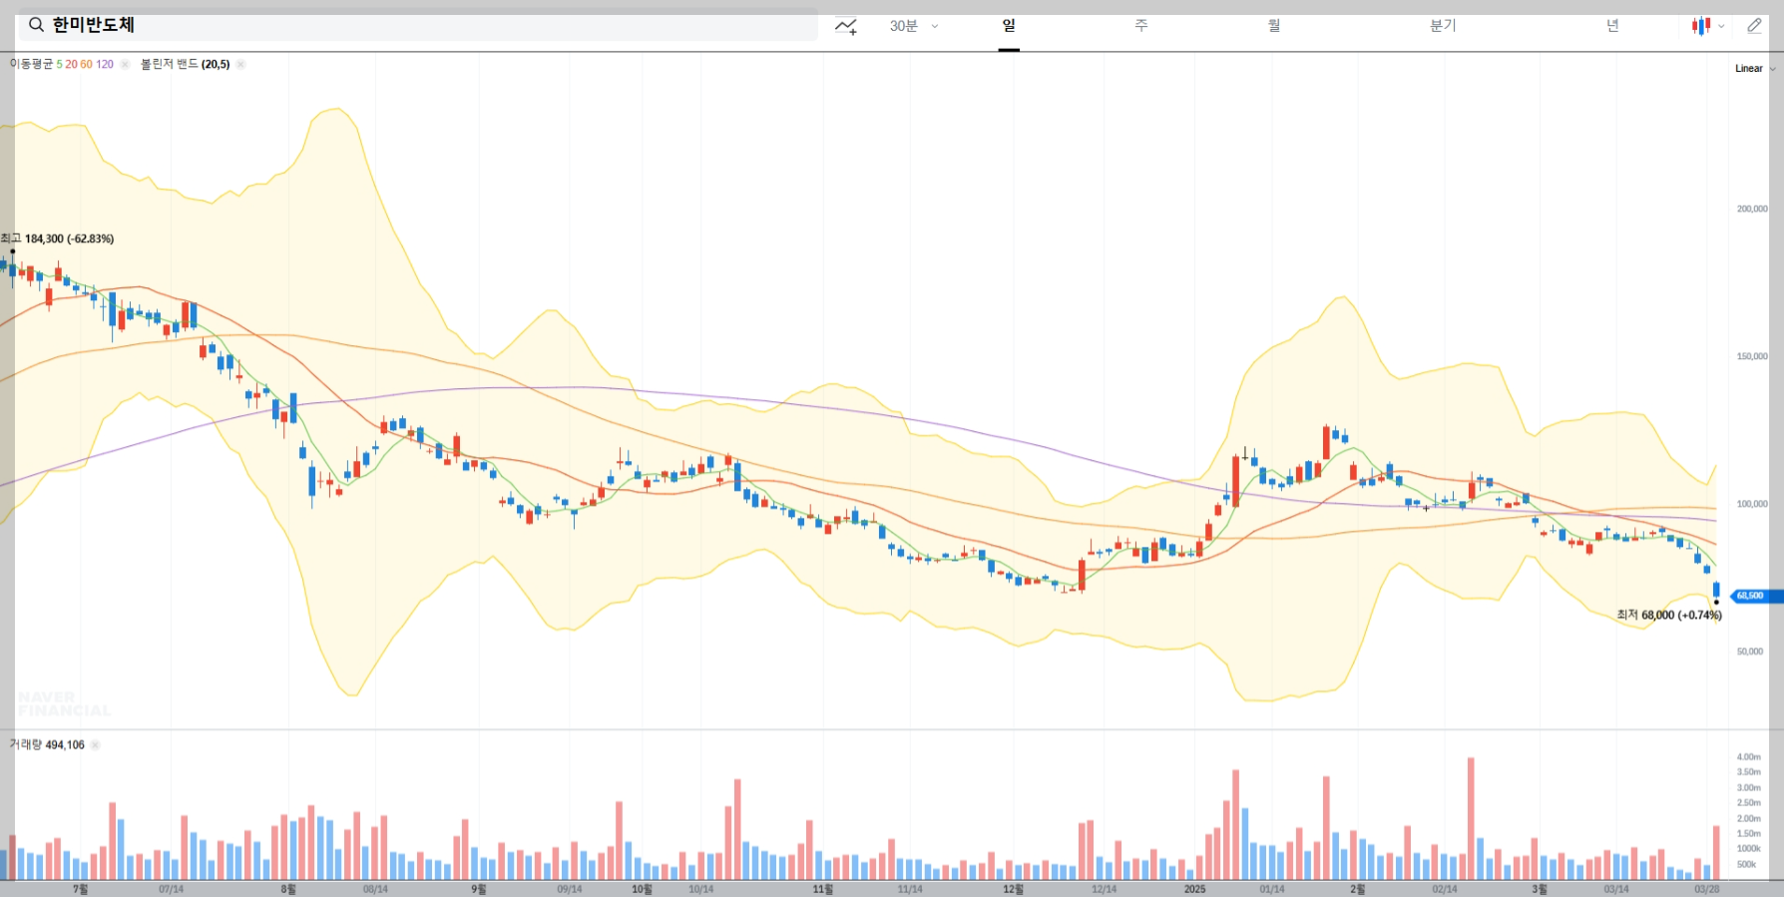The width and height of the screenshot is (1784, 897).
Task: Open the Linear scale dropdown
Action: tap(1755, 69)
